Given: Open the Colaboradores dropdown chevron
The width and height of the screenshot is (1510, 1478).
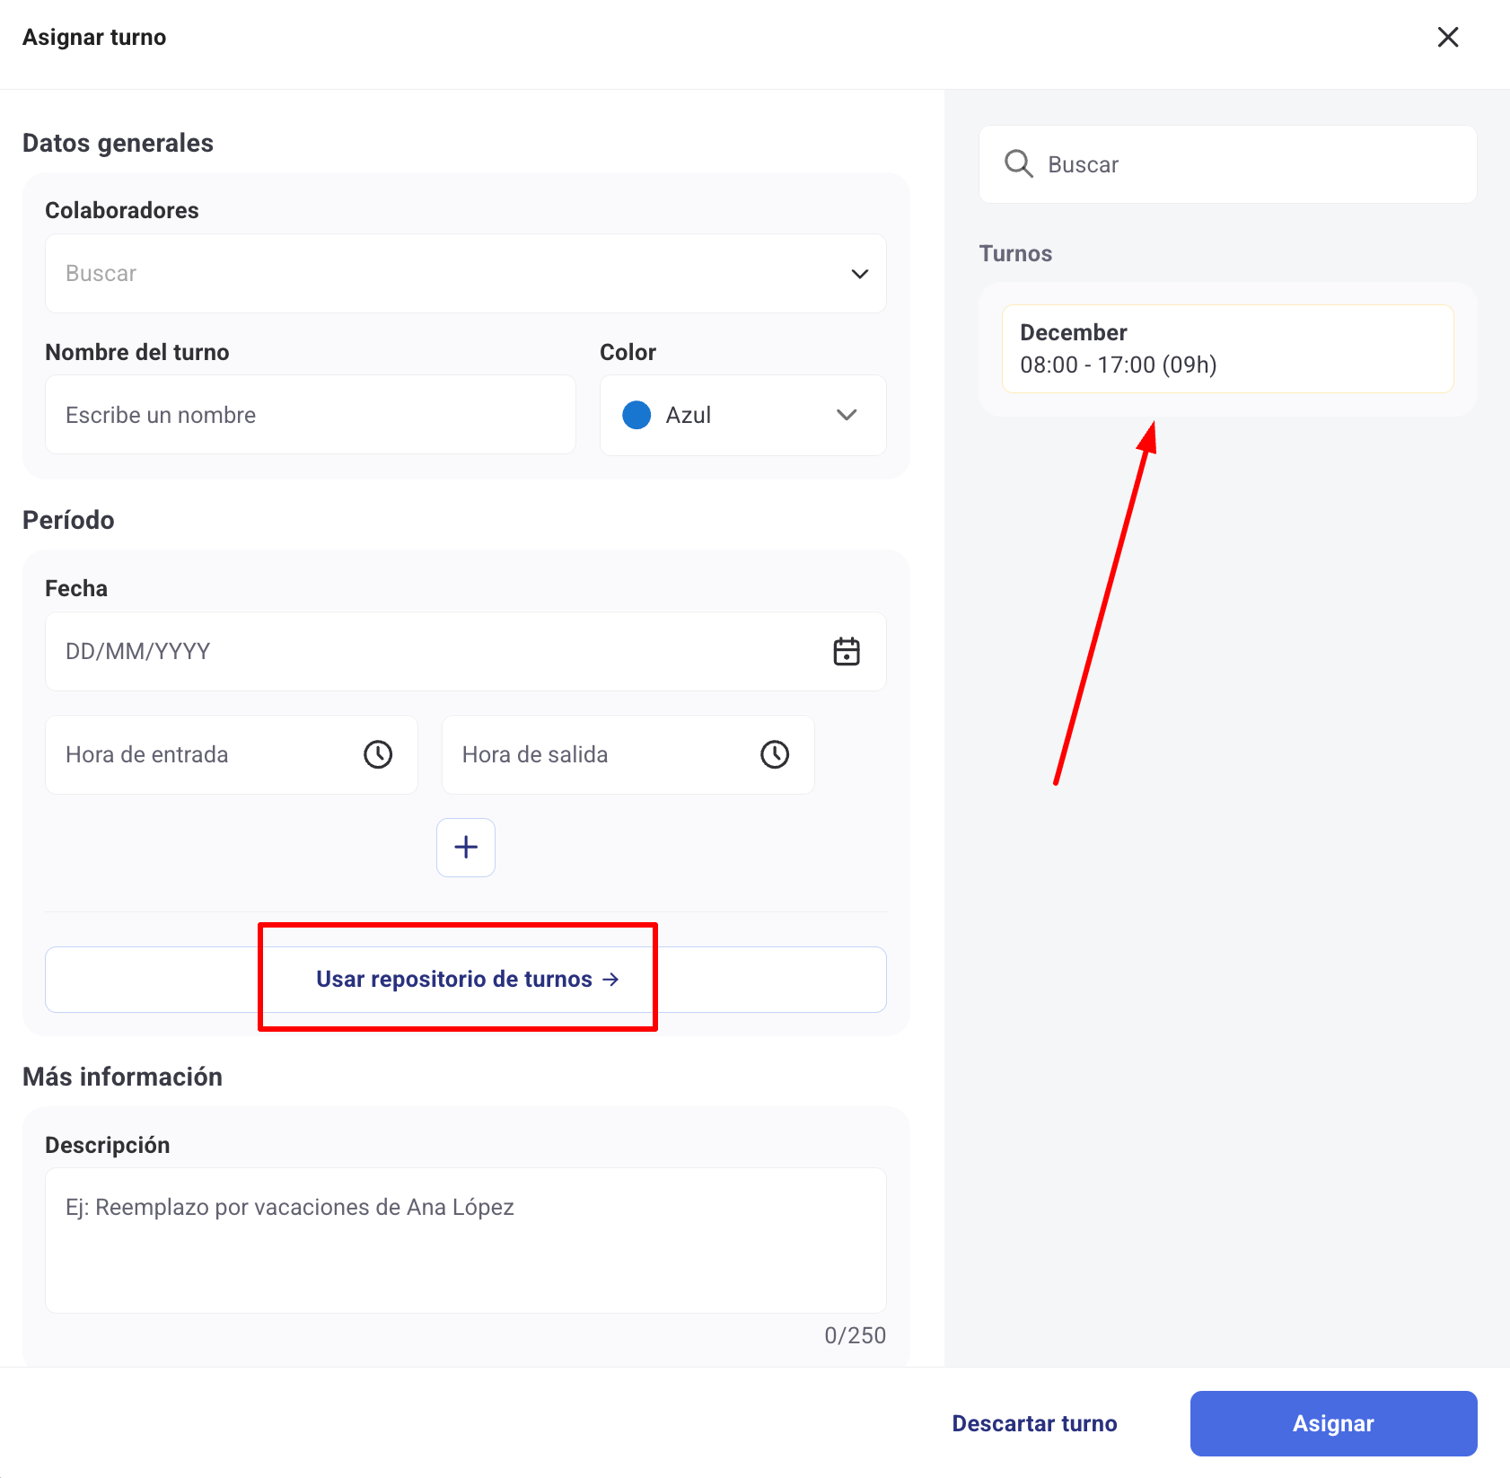Looking at the screenshot, I should pos(859,274).
